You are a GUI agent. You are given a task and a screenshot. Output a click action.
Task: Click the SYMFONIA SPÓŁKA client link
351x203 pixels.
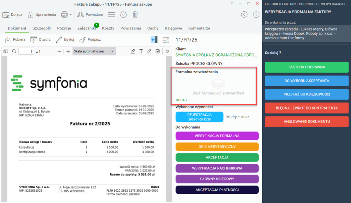click(216, 55)
